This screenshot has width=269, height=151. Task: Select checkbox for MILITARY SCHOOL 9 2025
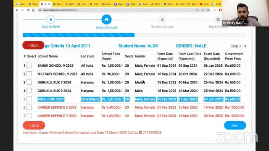[x=29, y=74]
